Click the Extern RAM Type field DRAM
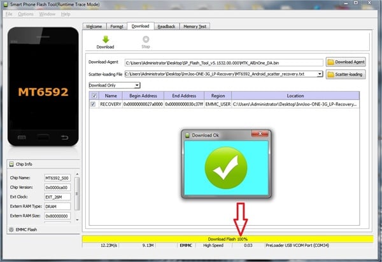The width and height of the screenshot is (382, 262). [x=57, y=207]
